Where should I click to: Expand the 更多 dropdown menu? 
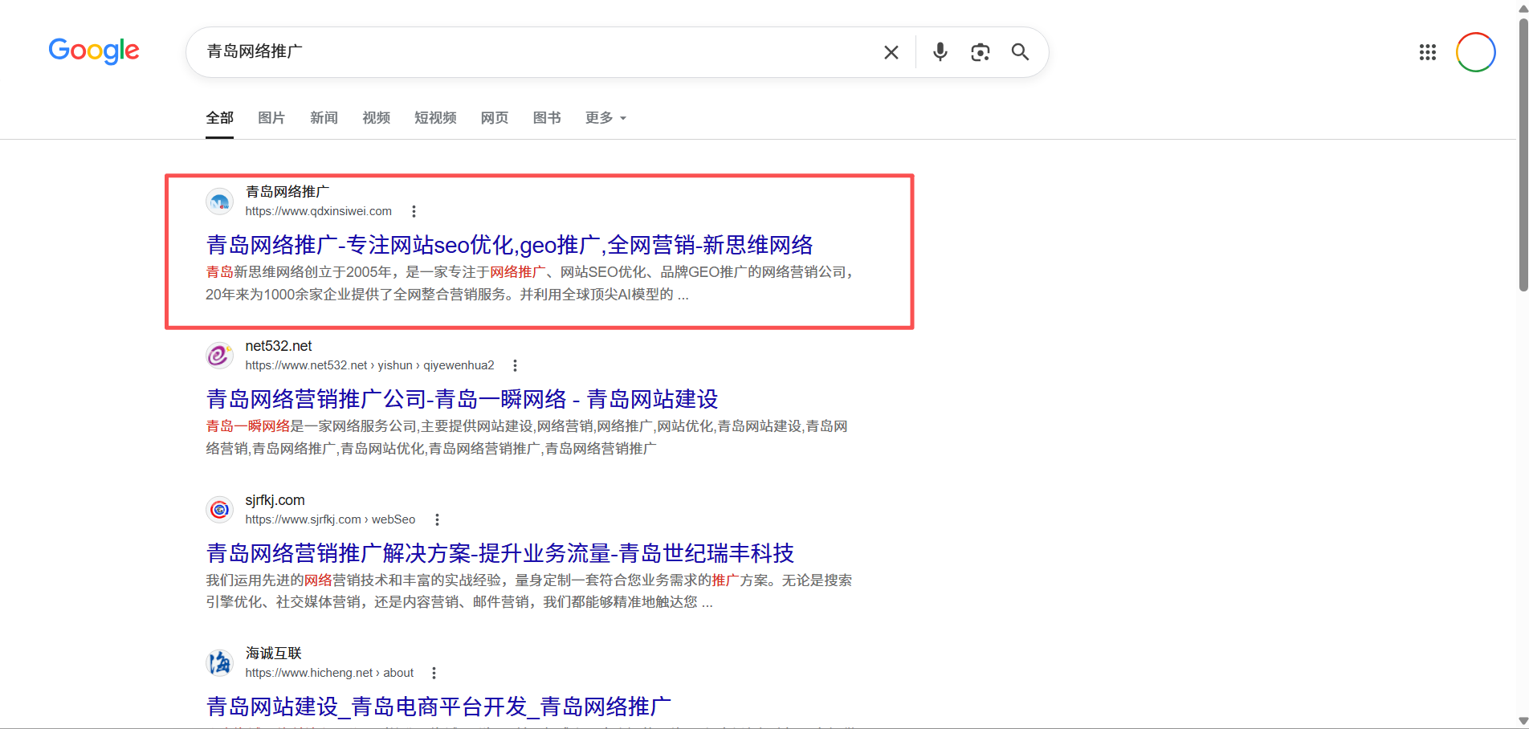pyautogui.click(x=605, y=118)
